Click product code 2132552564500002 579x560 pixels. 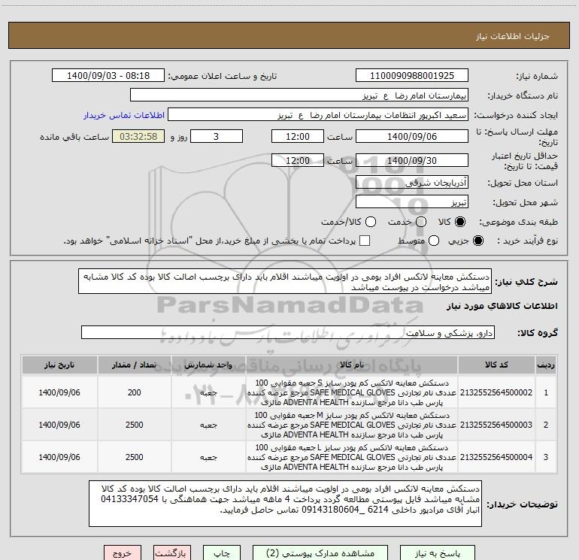click(x=496, y=392)
